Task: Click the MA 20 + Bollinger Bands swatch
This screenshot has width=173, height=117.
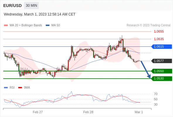Action: [6, 25]
